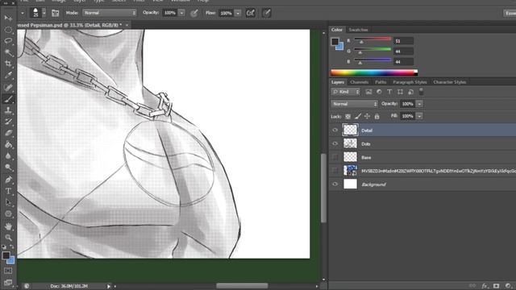Filter layers by pixel layers icon
Viewport: 516px width, 290px height.
pyautogui.click(x=368, y=92)
